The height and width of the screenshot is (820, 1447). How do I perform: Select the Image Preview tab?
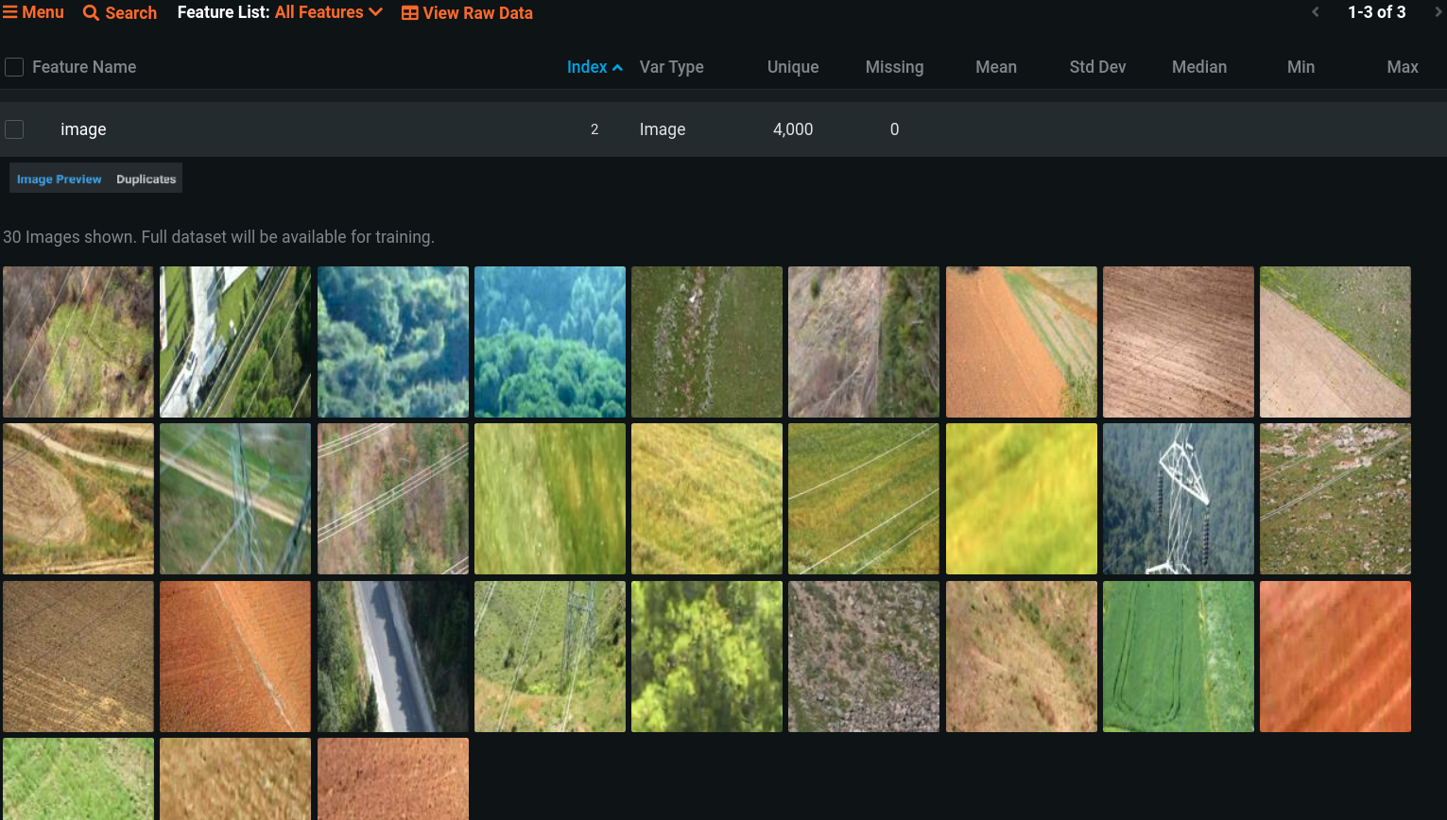pos(59,179)
